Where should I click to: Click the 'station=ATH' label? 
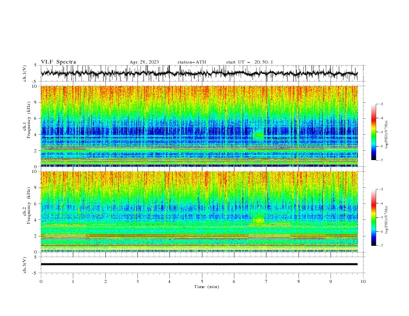(x=192, y=62)
